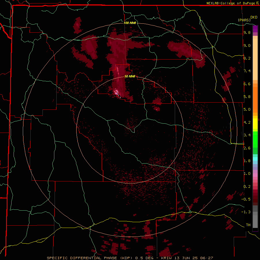The image size is (260, 260).
Task: Select the -0.5 scale label
Action: click(246, 199)
